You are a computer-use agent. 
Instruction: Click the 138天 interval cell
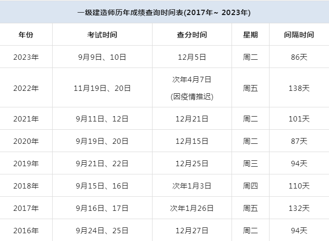click(x=299, y=88)
